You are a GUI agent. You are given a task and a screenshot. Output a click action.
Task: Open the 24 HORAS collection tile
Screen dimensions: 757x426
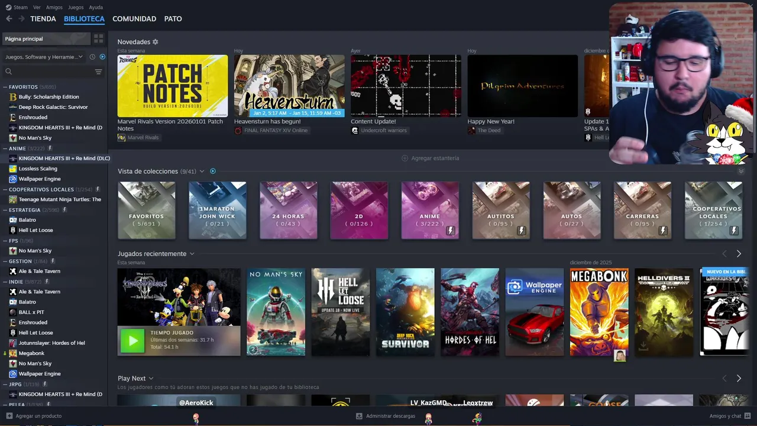[288, 211]
